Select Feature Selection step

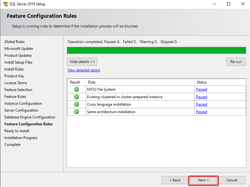pos(18,90)
